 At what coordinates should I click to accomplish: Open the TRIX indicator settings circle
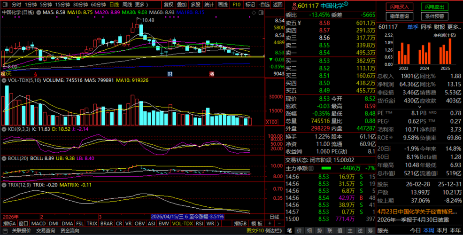pyautogui.click(x=4, y=185)
